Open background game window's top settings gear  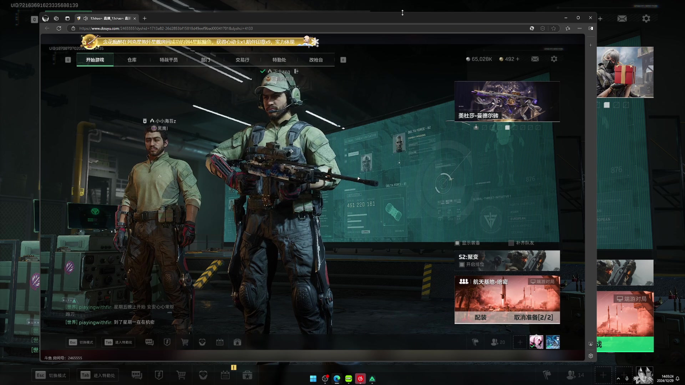(646, 18)
